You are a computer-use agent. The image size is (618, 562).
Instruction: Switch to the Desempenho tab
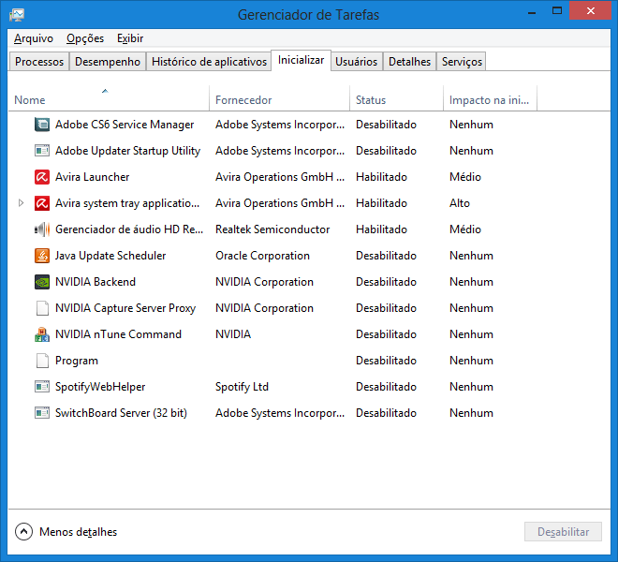pos(107,62)
